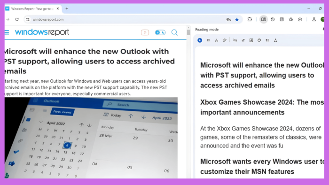The width and height of the screenshot is (329, 185).
Task: Click the page vertical scrollbar thumb
Action: (x=188, y=32)
